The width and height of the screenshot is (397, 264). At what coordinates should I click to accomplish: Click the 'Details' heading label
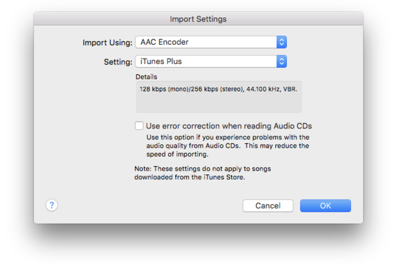(x=145, y=77)
